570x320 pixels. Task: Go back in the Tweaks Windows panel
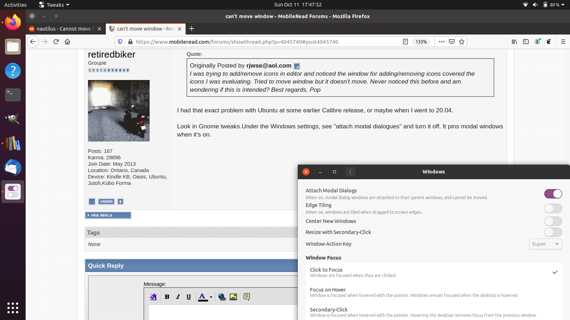(x=351, y=172)
